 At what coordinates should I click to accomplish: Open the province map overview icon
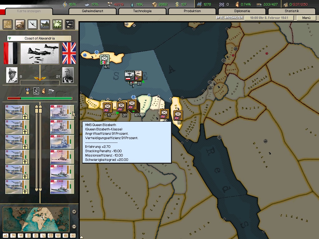(x=8, y=24)
